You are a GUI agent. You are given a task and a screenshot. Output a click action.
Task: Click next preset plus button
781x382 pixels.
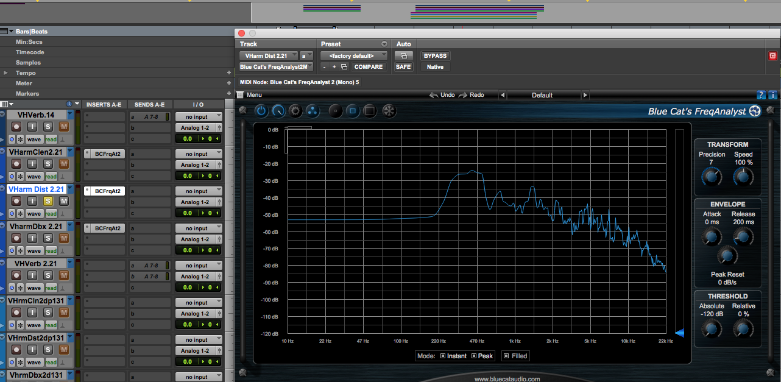click(x=334, y=67)
